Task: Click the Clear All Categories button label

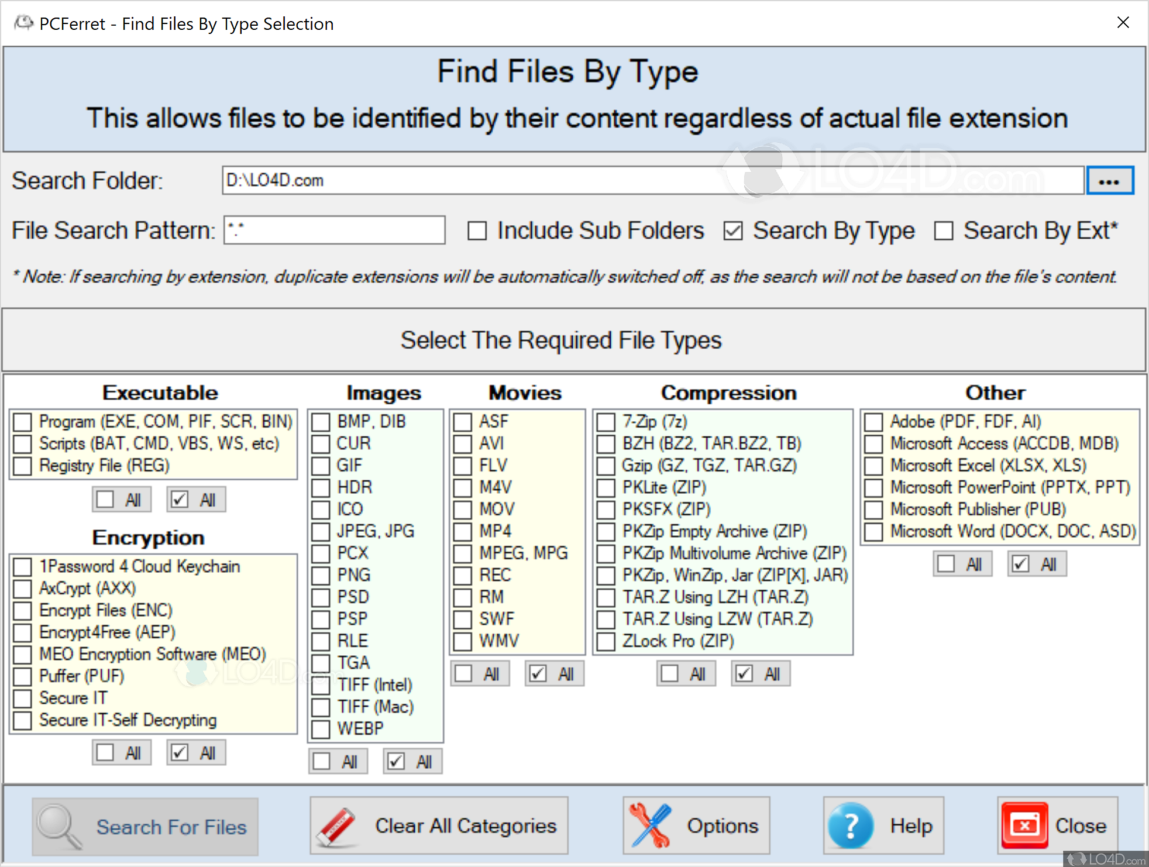Action: point(466,825)
